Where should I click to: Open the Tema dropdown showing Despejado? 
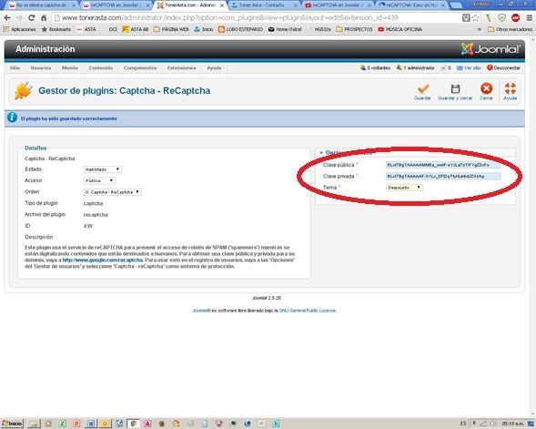coord(404,188)
